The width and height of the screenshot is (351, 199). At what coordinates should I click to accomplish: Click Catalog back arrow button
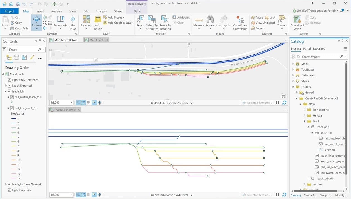(x=293, y=57)
